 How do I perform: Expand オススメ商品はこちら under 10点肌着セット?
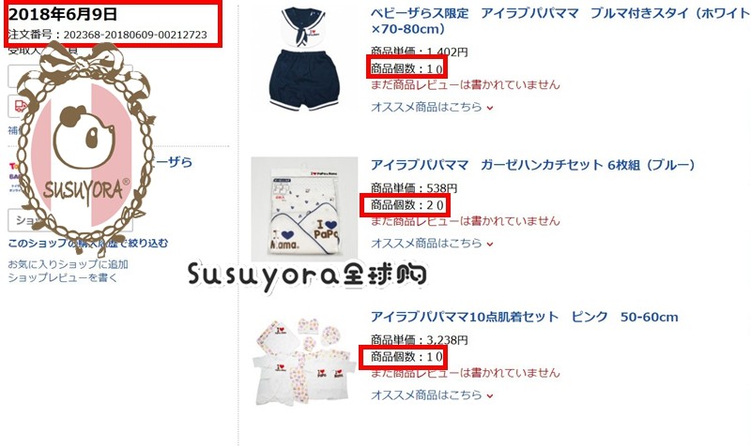[x=432, y=394]
